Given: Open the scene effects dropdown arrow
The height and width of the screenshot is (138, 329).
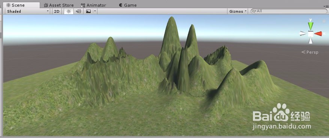Looking at the screenshot, I should 95,11.
